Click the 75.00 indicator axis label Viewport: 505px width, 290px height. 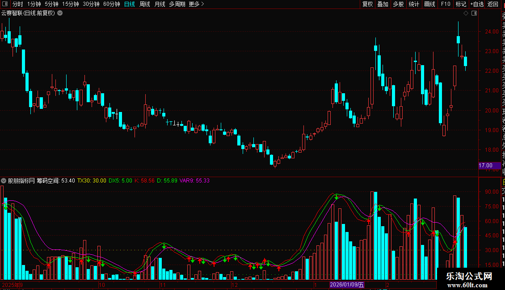coord(492,207)
